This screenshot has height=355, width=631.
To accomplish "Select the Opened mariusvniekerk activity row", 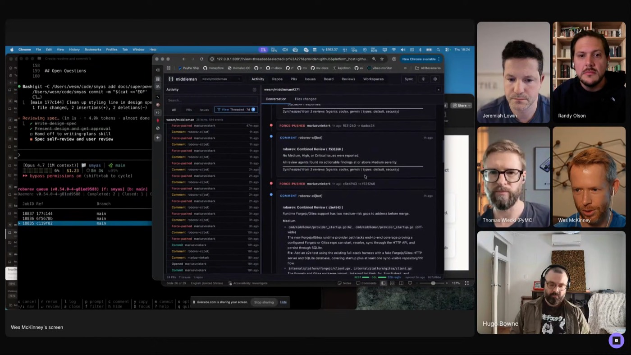I will (x=213, y=264).
